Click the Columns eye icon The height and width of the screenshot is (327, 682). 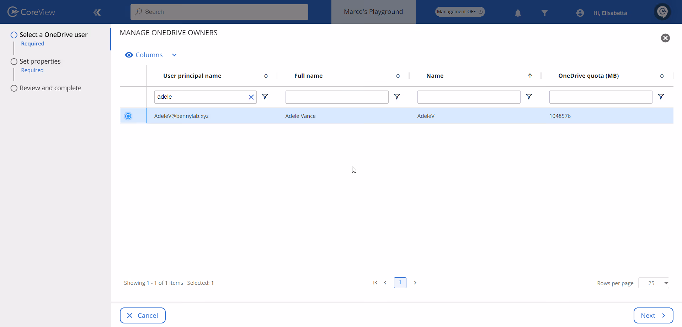click(129, 55)
